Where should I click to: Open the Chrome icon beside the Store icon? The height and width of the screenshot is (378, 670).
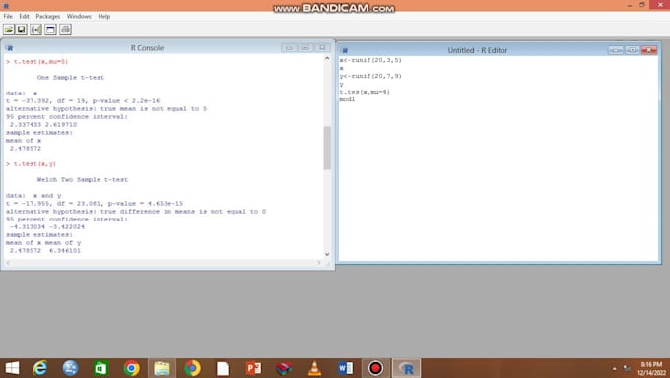point(132,368)
